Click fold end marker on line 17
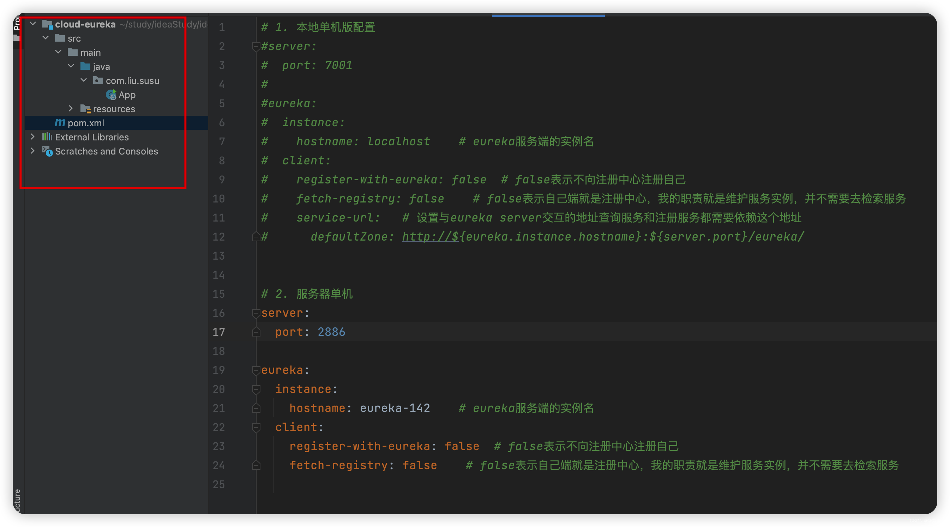Screen dimensions: 950x527 (256, 332)
